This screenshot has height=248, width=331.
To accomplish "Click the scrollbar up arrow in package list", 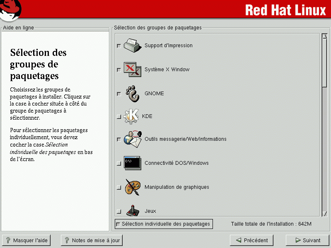I will (x=324, y=36).
